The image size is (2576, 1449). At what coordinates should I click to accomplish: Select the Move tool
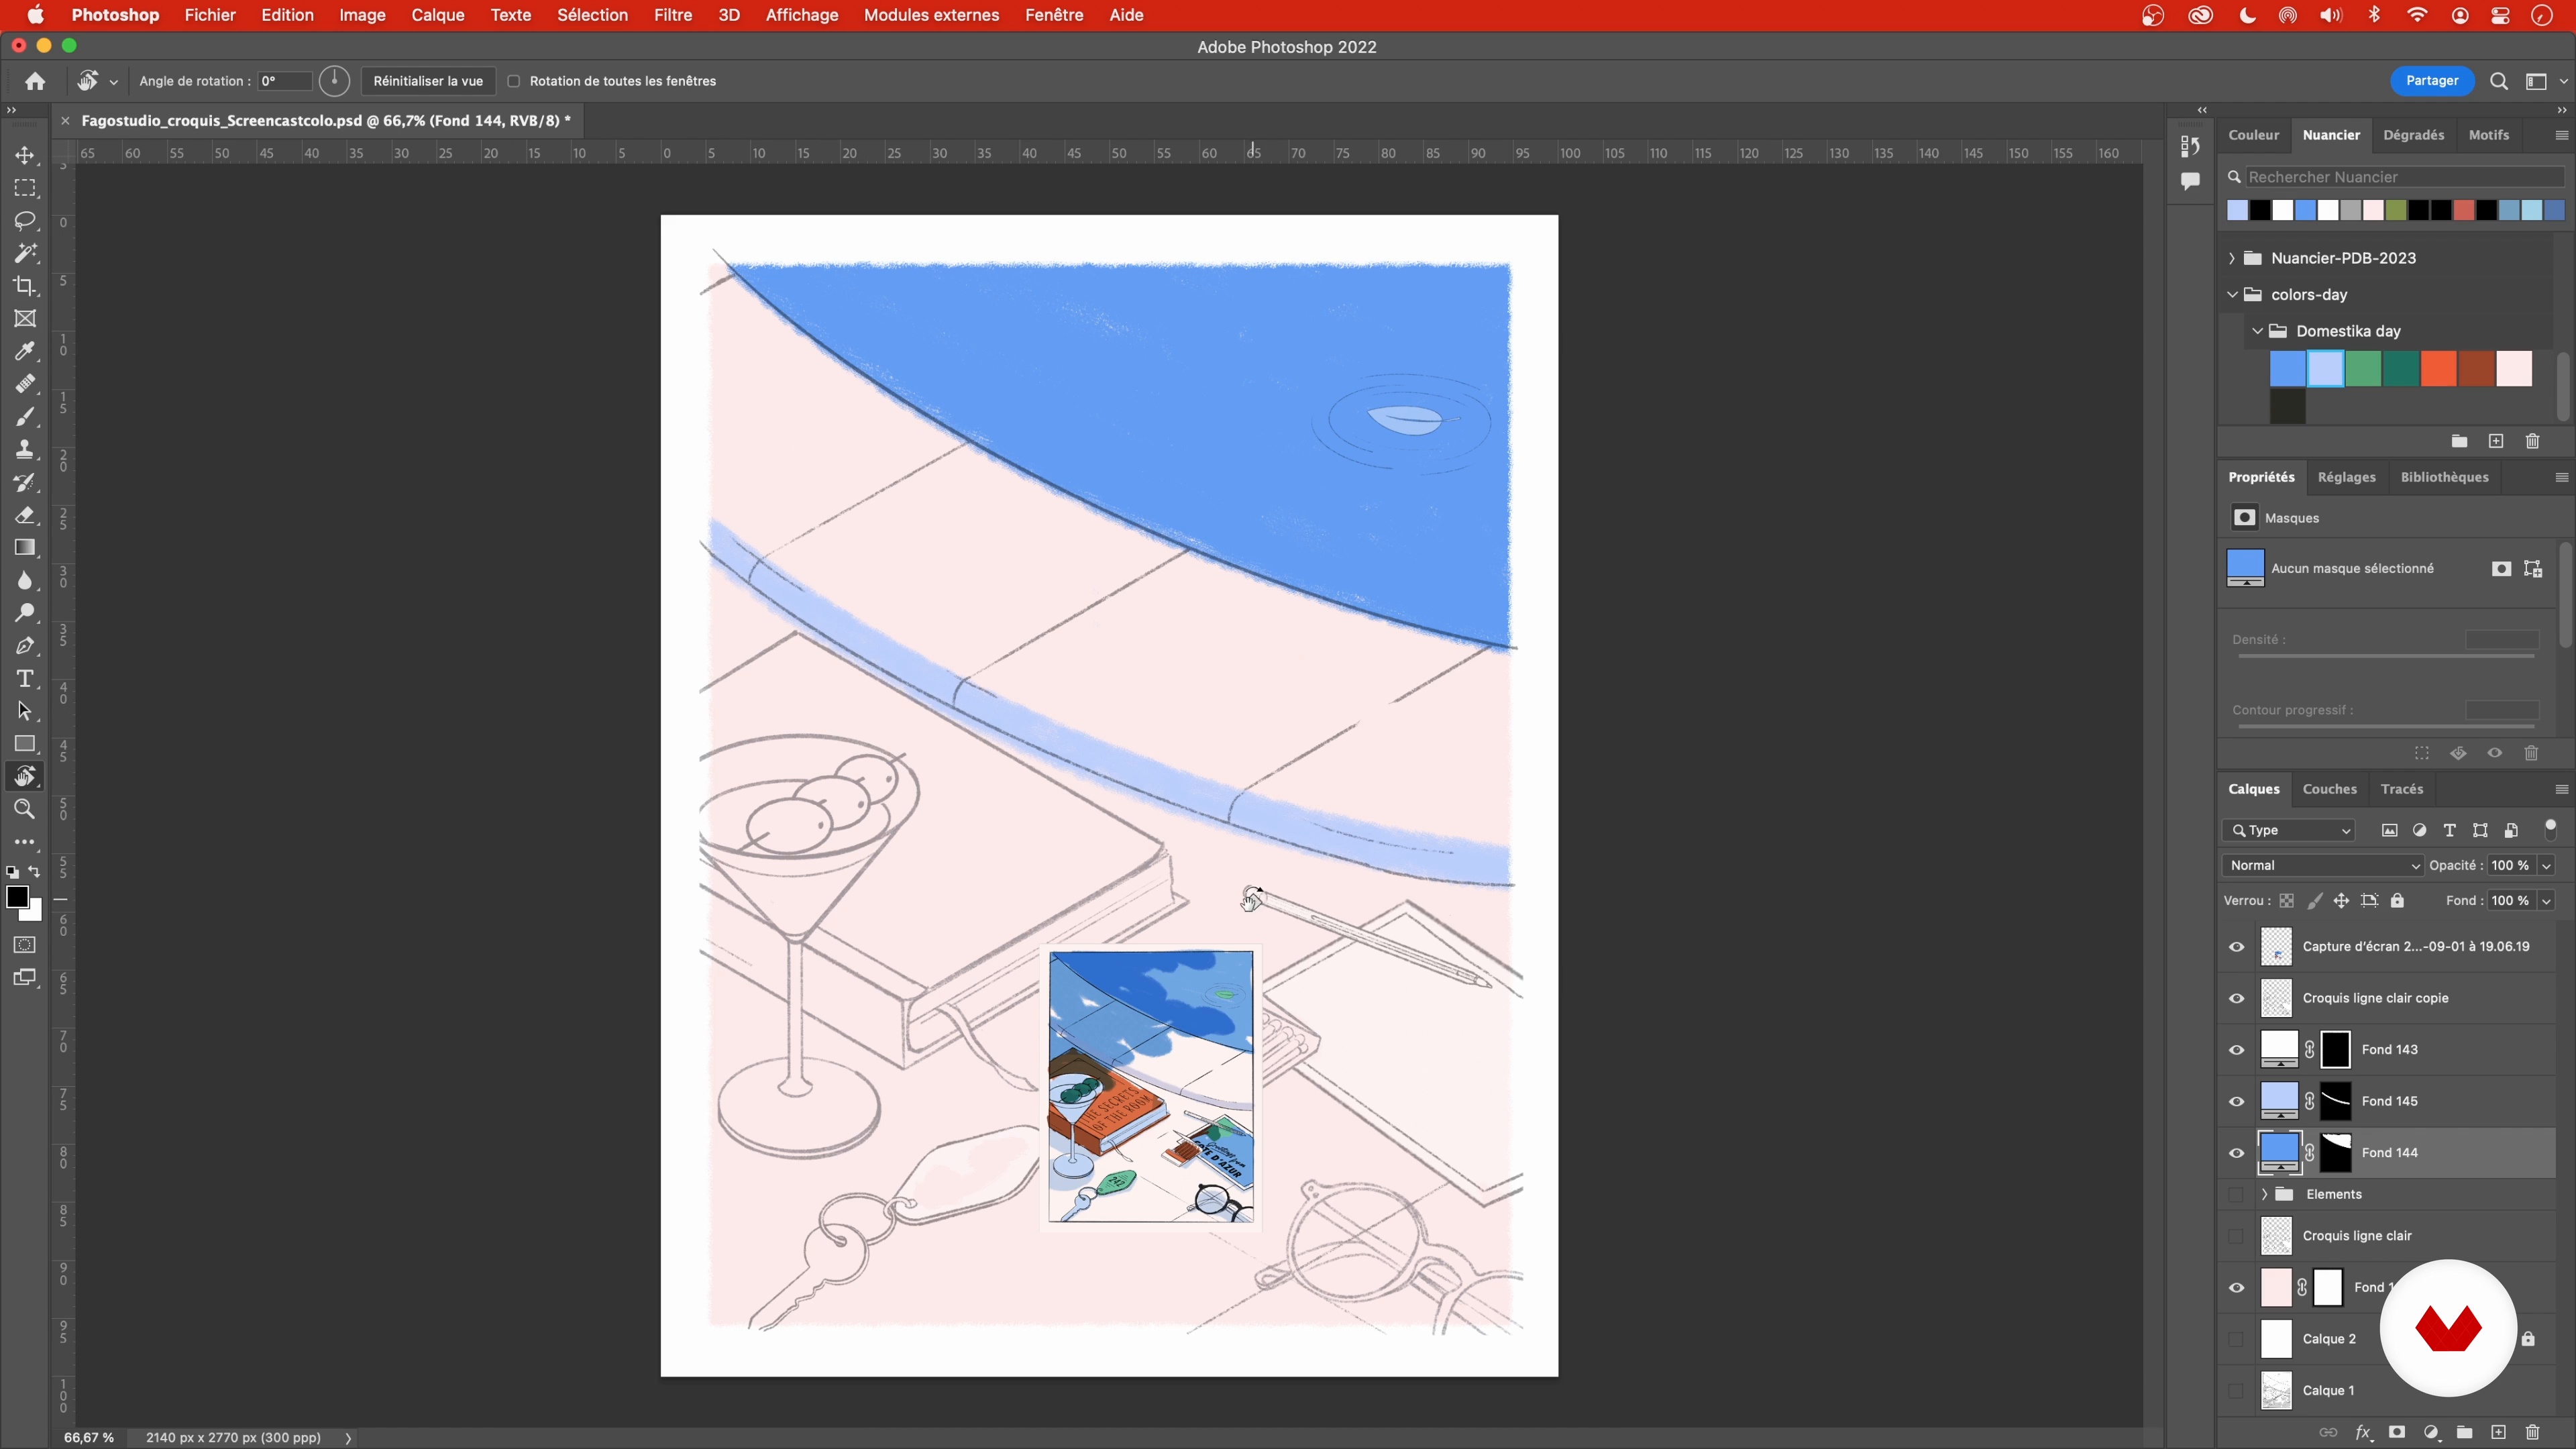(25, 155)
